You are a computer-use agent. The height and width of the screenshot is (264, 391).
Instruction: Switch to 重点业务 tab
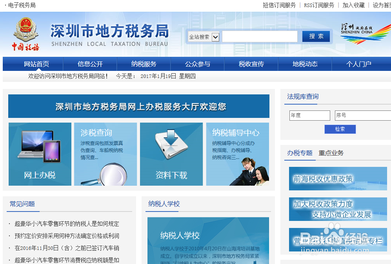point(331,153)
